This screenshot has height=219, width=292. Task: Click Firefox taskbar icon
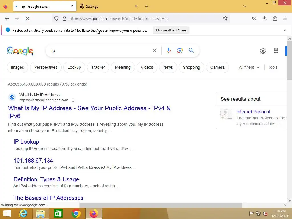[94, 213]
